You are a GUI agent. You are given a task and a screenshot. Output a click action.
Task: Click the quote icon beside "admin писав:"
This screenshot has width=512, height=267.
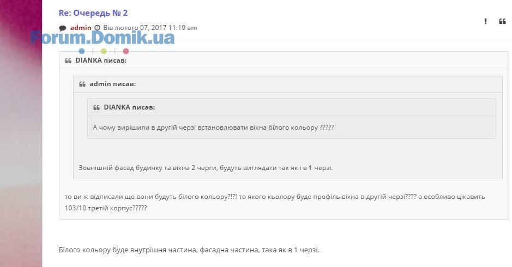[x=82, y=84]
